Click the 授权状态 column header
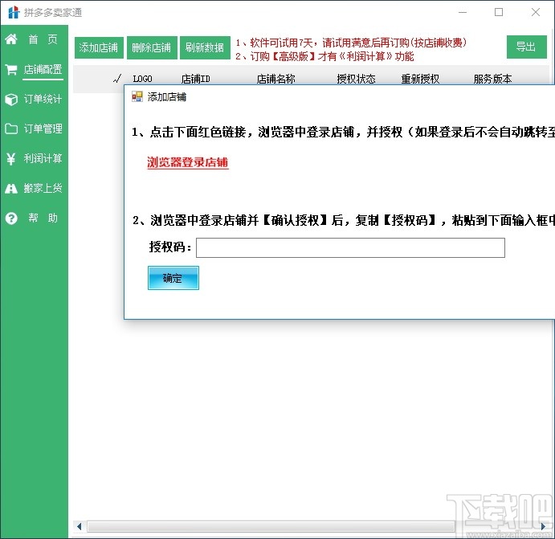The height and width of the screenshot is (539, 555). [x=356, y=79]
